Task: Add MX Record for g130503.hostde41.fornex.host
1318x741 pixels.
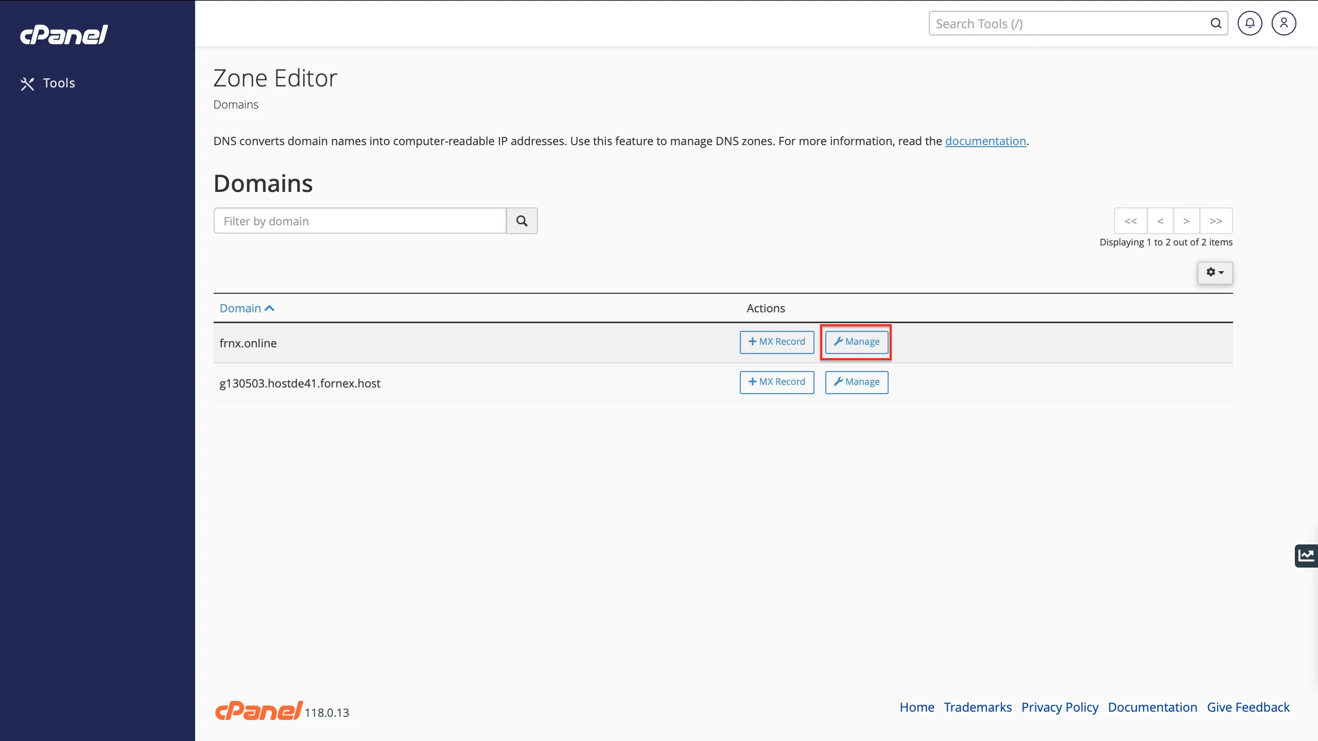Action: coord(776,382)
